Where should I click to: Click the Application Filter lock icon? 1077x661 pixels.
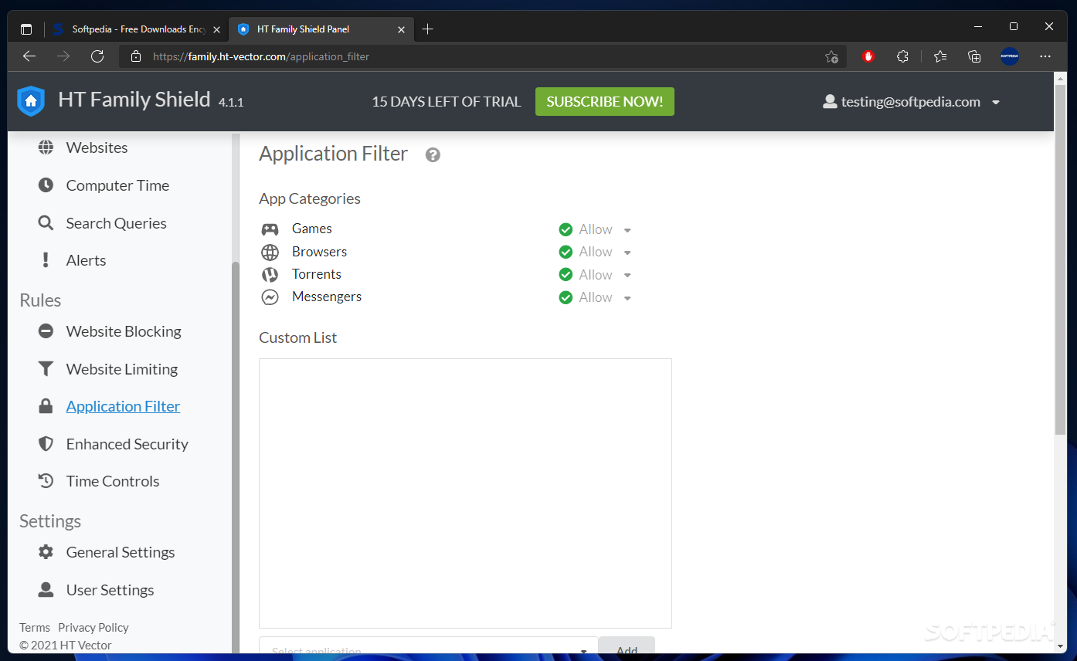[46, 406]
